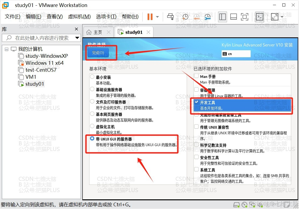Click the pause virtual machine icon

click(x=150, y=17)
